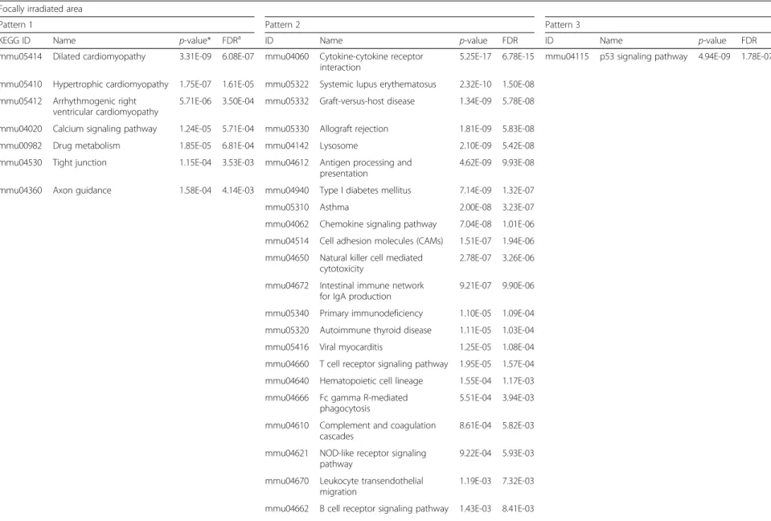Screen dimensions: 771x521
Task: Select FDR value 8.41E-03
Action: 519,509
